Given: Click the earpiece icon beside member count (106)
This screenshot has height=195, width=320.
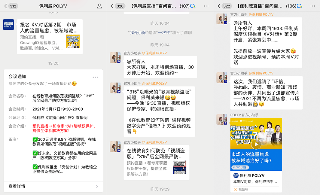Looking at the screenshot, I should [299, 6].
